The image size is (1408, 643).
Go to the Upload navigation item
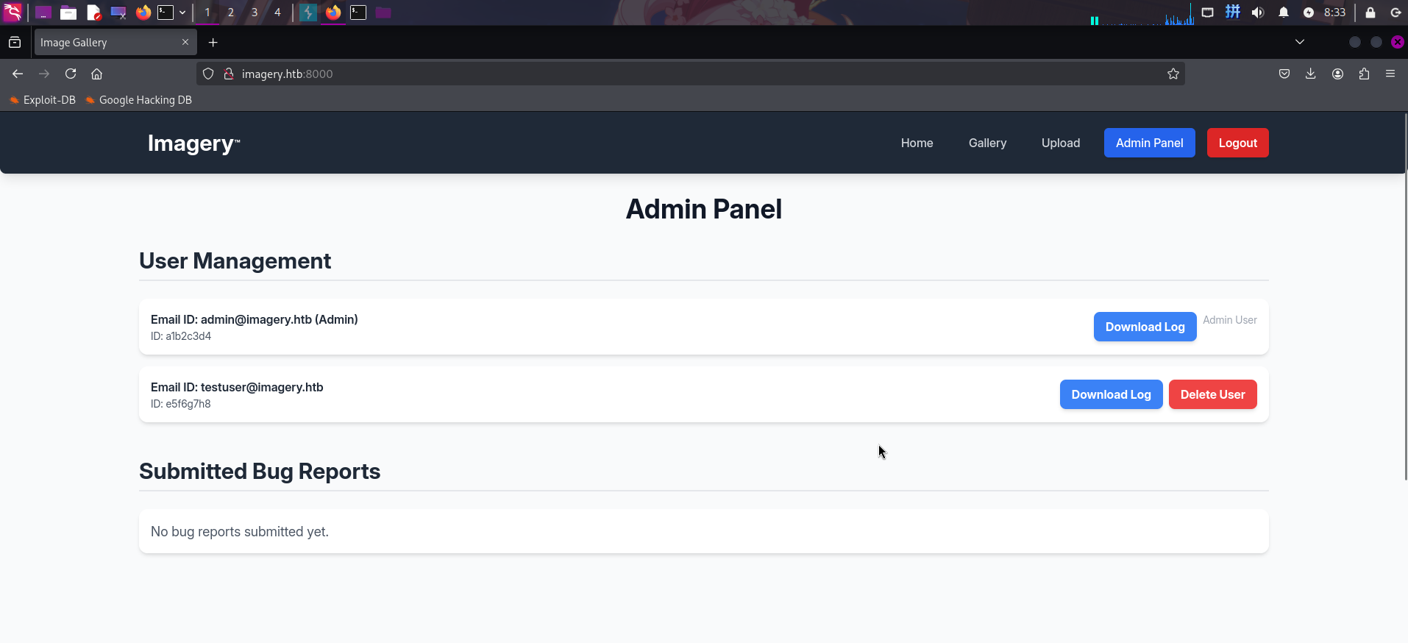coord(1061,143)
